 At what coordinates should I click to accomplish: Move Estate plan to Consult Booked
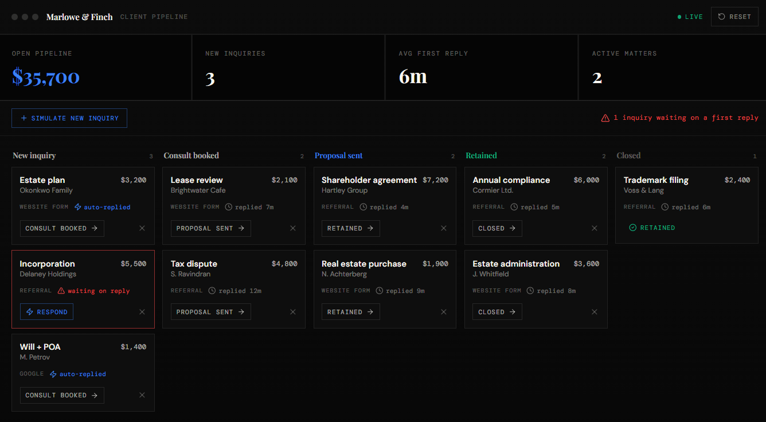tap(62, 228)
